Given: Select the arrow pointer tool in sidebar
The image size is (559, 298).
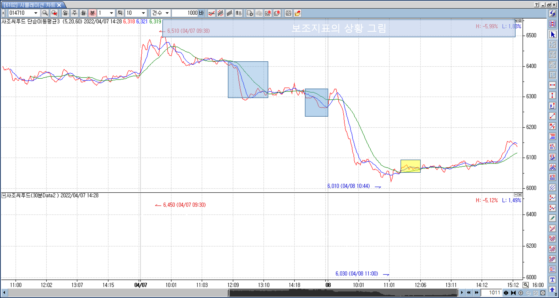Looking at the screenshot, I should tap(552, 34).
